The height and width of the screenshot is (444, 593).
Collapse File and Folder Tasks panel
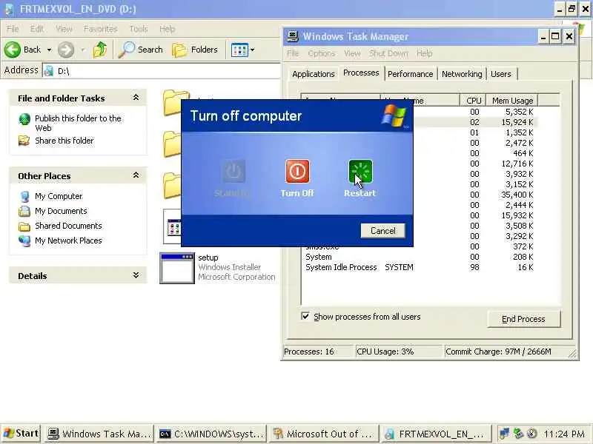tap(136, 98)
